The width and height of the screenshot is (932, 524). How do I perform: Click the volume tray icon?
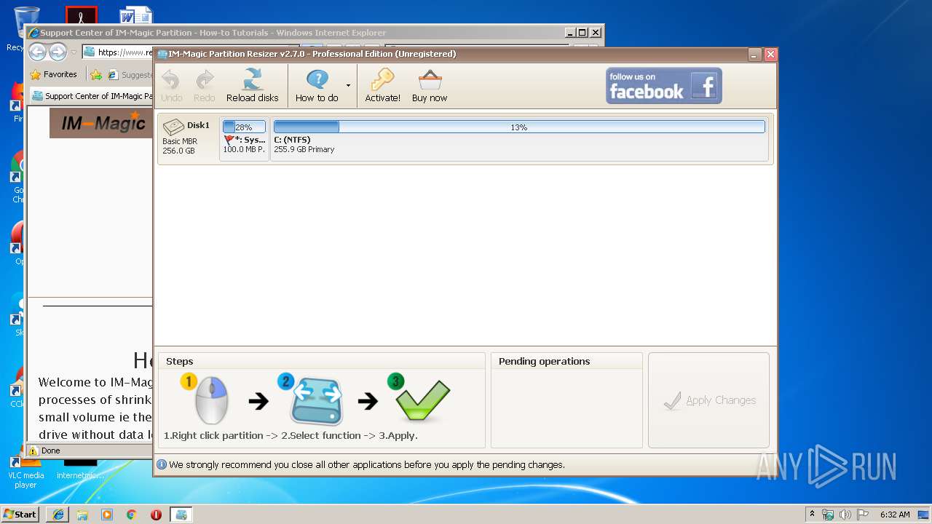pyautogui.click(x=845, y=515)
